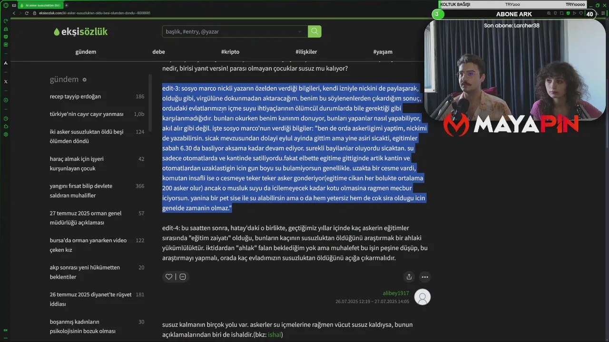Image resolution: width=609 pixels, height=342 pixels.
Task: Open the X (Twitter) sidebar panel
Action: [x=6, y=81]
